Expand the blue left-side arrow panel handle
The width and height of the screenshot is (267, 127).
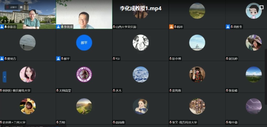[x=5, y=77]
